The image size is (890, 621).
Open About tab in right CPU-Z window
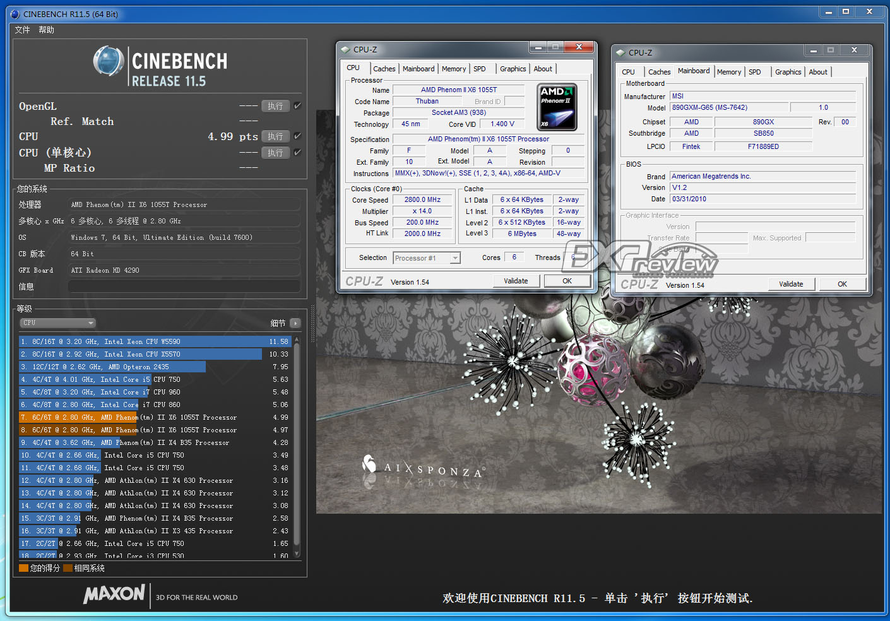(x=818, y=72)
